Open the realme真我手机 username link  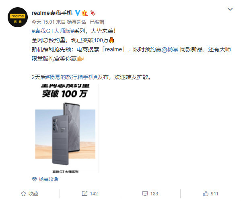[x=52, y=13]
